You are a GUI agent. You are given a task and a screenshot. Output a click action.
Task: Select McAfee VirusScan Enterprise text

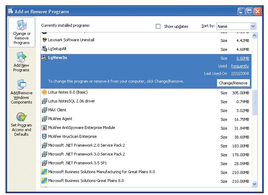click(72, 136)
